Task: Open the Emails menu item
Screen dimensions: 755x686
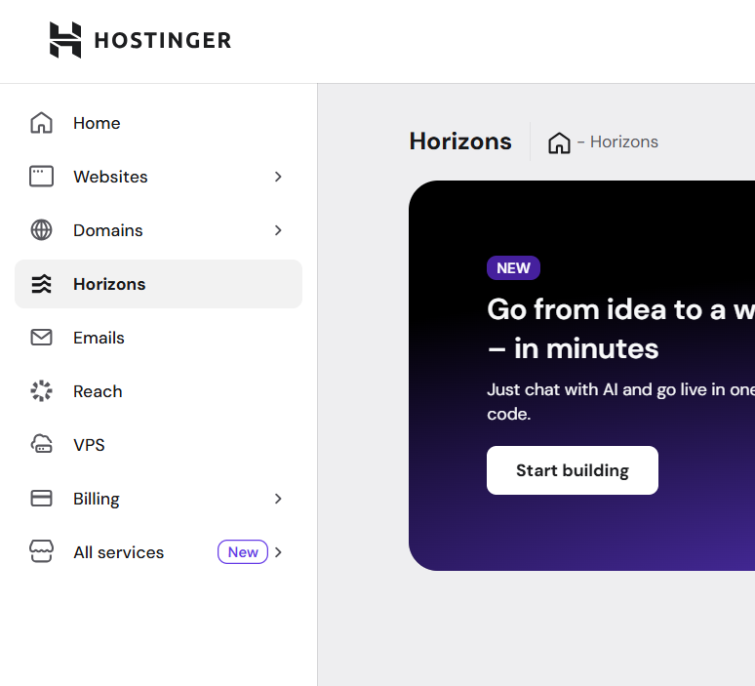Action: [158, 338]
